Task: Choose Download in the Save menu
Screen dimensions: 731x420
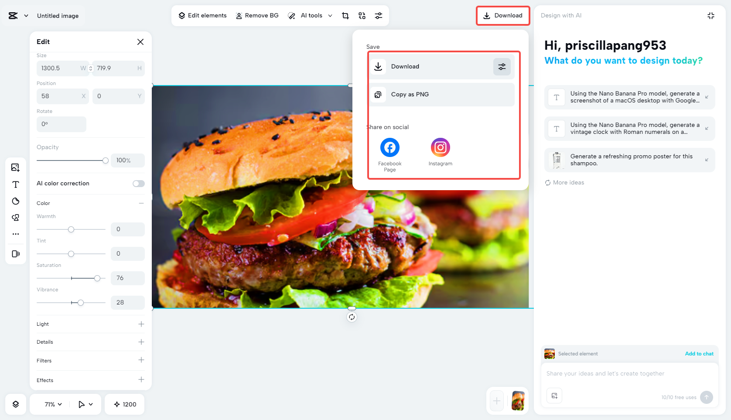Action: [x=442, y=67]
